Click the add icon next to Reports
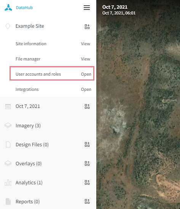Image resolution: width=180 pixels, height=209 pixels. click(87, 201)
